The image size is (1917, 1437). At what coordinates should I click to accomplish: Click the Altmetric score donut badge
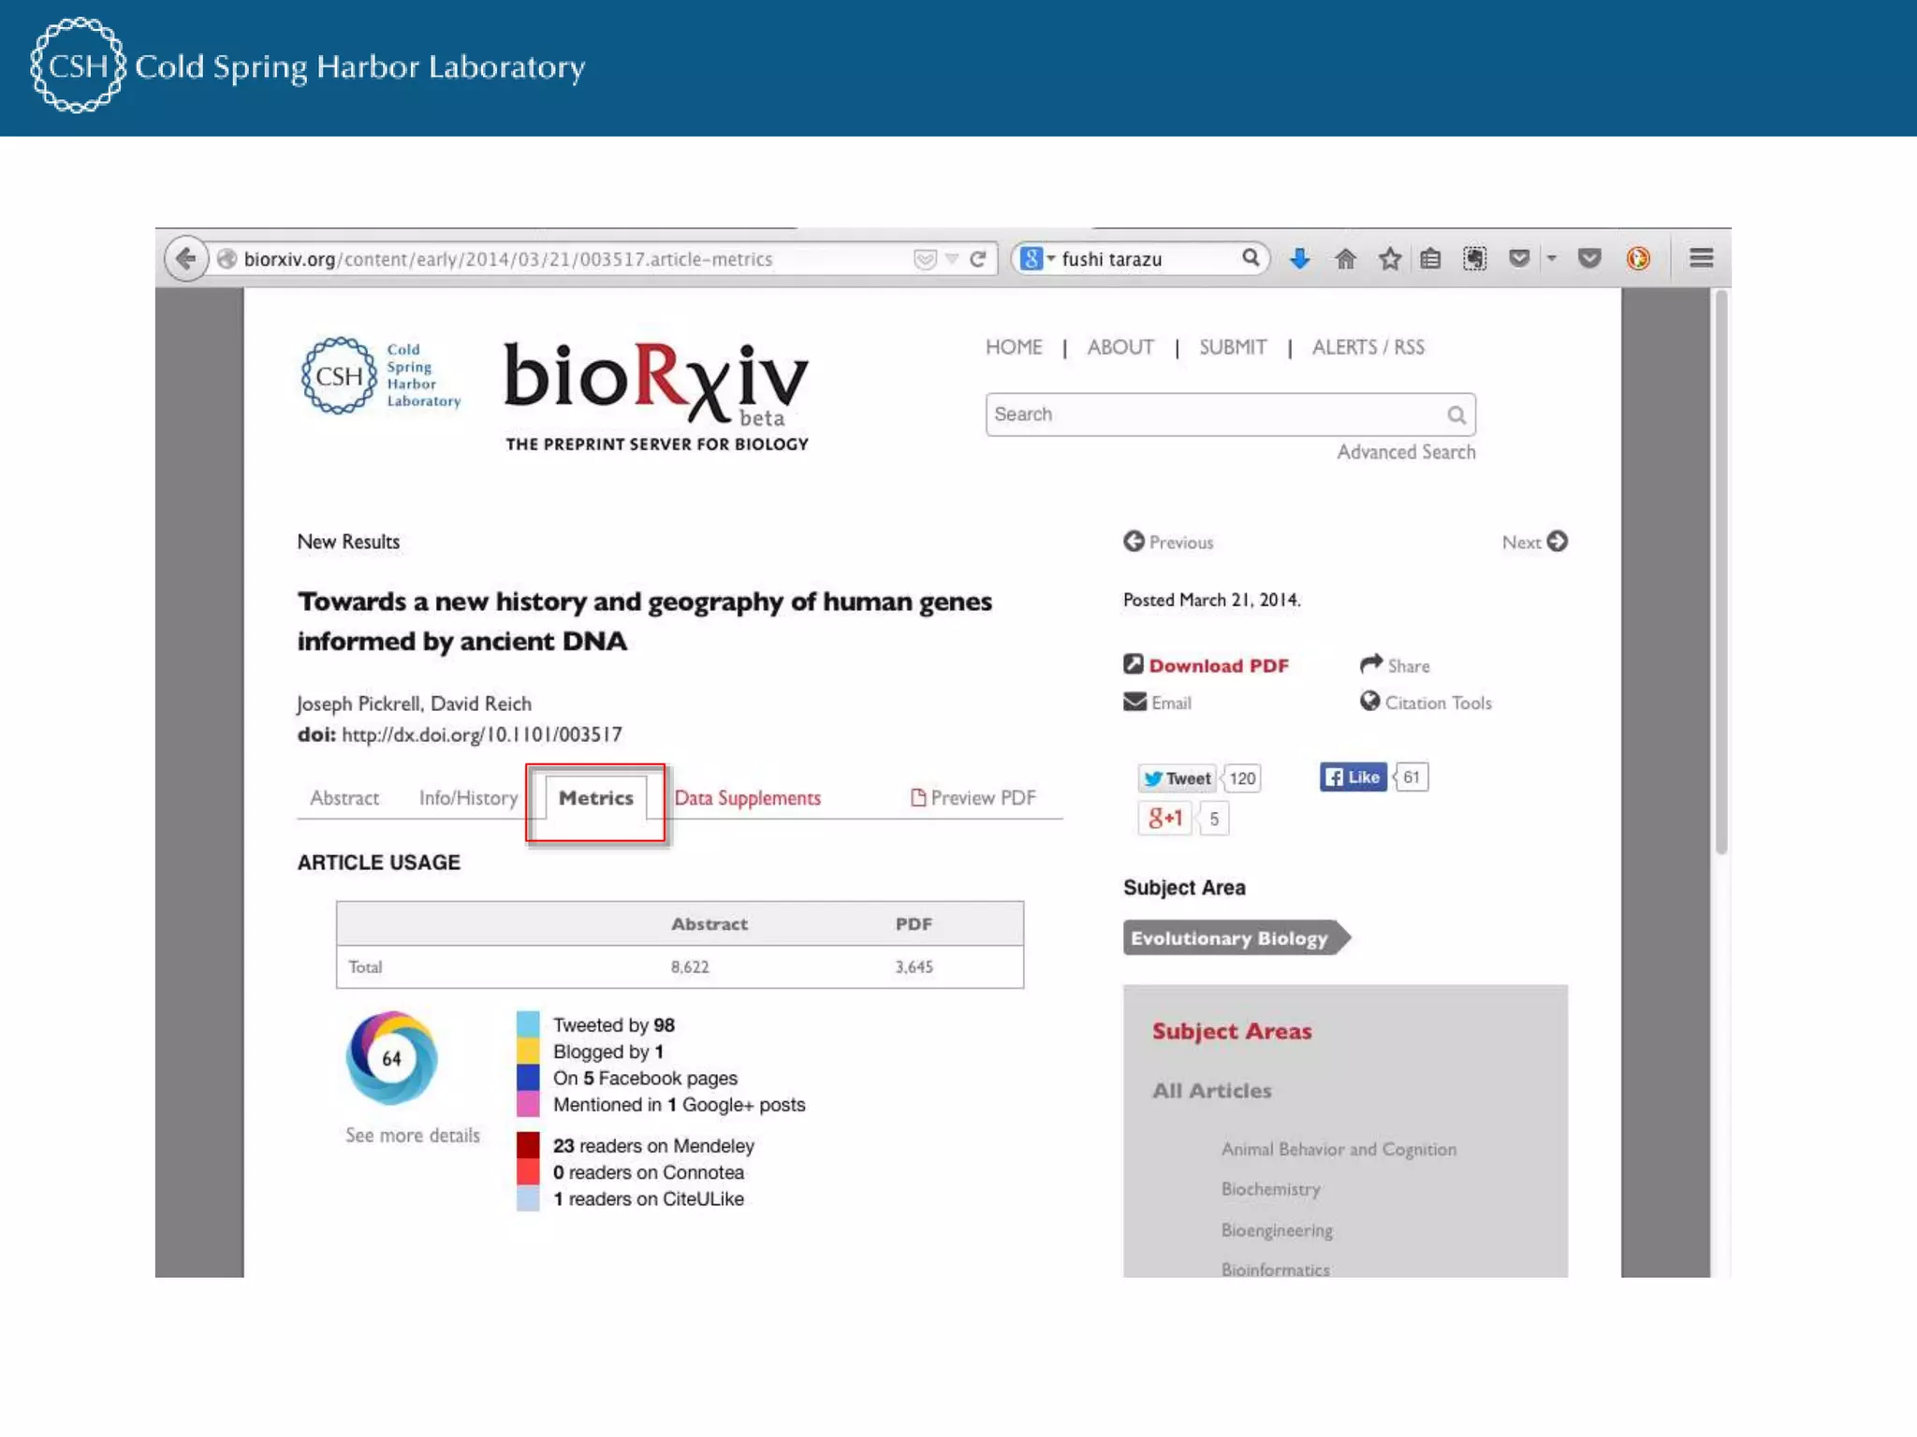[x=391, y=1058]
